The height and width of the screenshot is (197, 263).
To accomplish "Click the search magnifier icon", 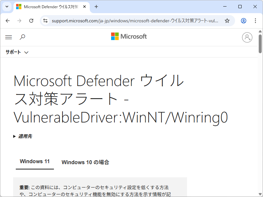I will [22, 37].
